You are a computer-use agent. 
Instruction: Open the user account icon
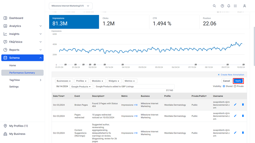point(245,6)
